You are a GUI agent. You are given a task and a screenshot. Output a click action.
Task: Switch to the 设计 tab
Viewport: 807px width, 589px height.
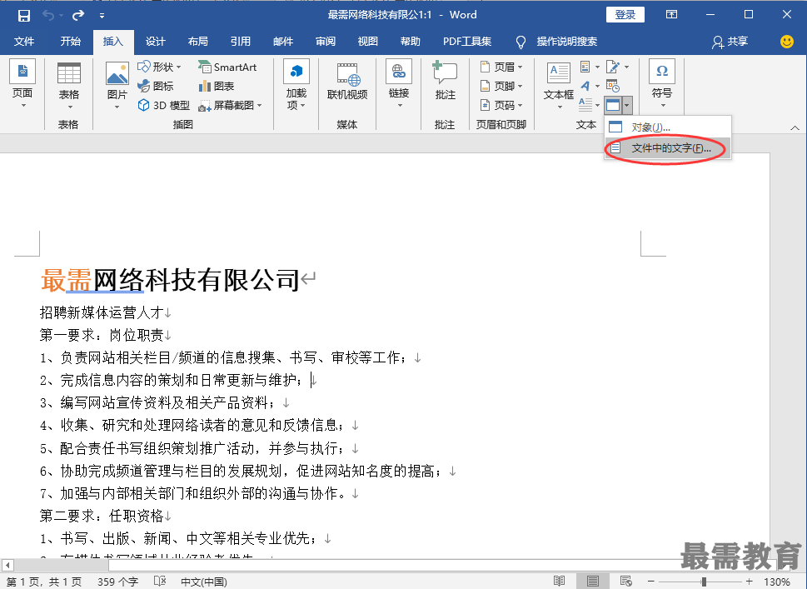pyautogui.click(x=156, y=42)
